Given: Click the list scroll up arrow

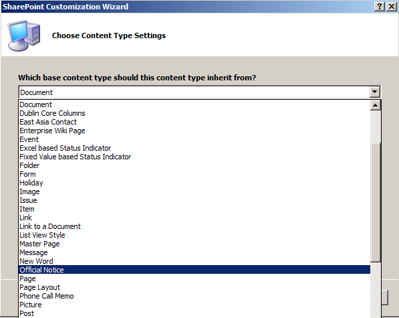Looking at the screenshot, I should tap(376, 105).
